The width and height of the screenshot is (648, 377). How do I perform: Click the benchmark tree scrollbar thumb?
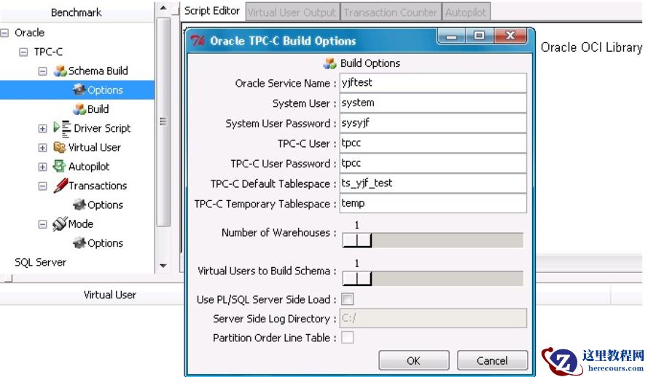pos(164,122)
